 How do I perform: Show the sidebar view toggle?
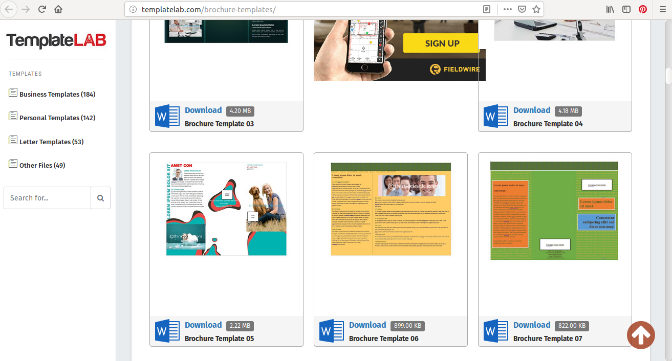[626, 9]
